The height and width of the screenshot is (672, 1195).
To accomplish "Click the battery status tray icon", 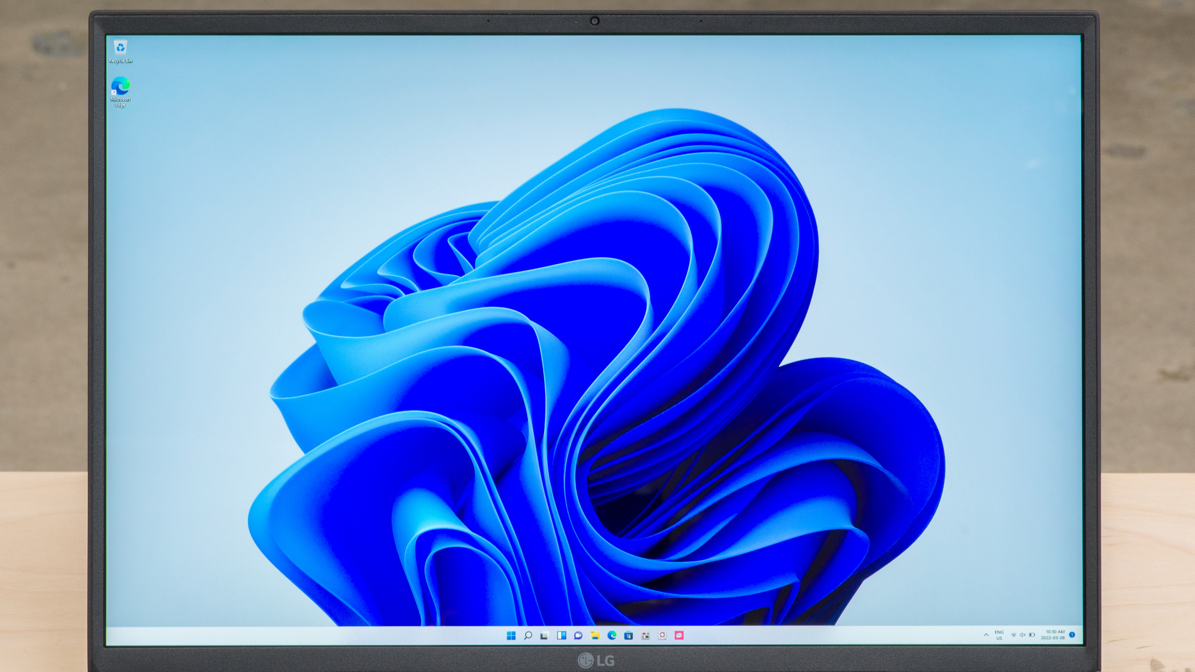I will [1032, 635].
